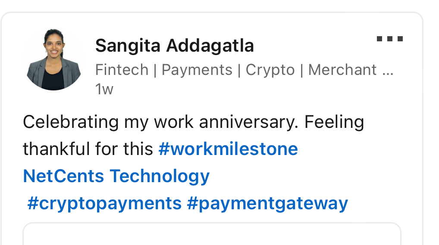Click the word 'anniversary' in post text

pyautogui.click(x=248, y=122)
